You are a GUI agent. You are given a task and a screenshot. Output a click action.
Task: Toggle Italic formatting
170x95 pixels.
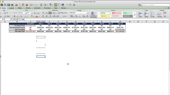[x=18, y=16]
